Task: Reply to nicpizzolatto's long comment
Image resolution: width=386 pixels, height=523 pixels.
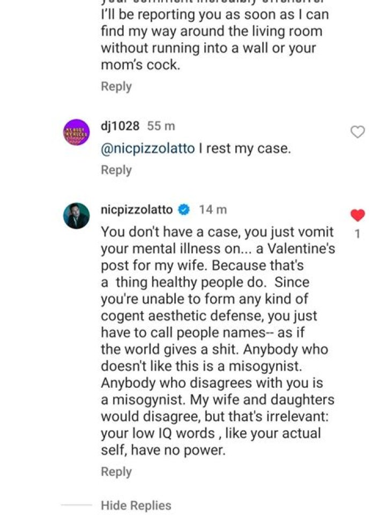Action: 116,472
